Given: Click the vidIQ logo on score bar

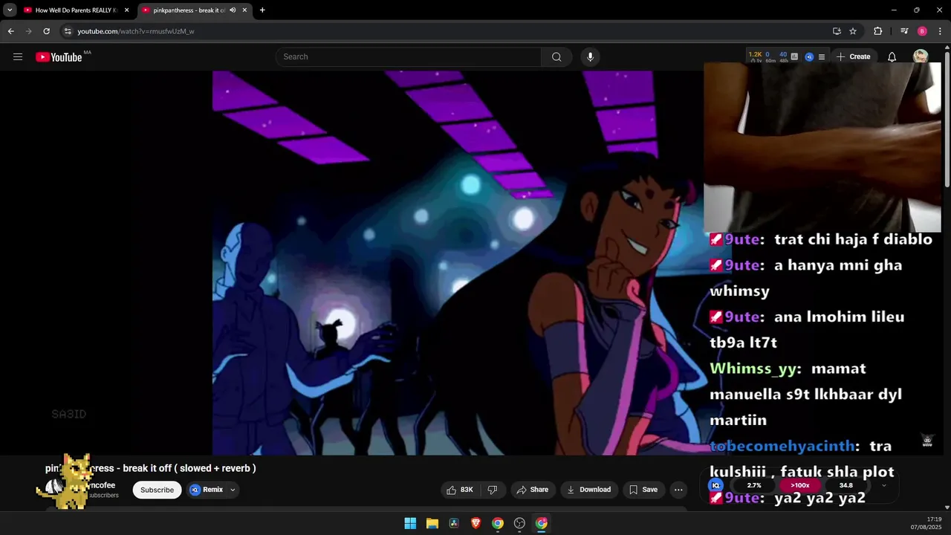Looking at the screenshot, I should click(716, 485).
